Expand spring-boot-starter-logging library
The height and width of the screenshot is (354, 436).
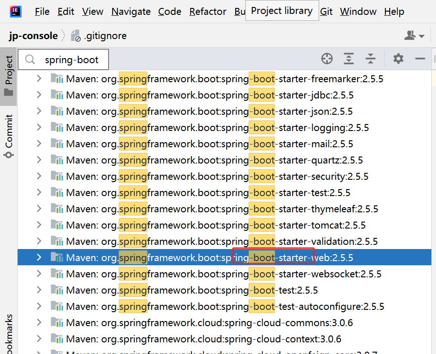click(39, 127)
